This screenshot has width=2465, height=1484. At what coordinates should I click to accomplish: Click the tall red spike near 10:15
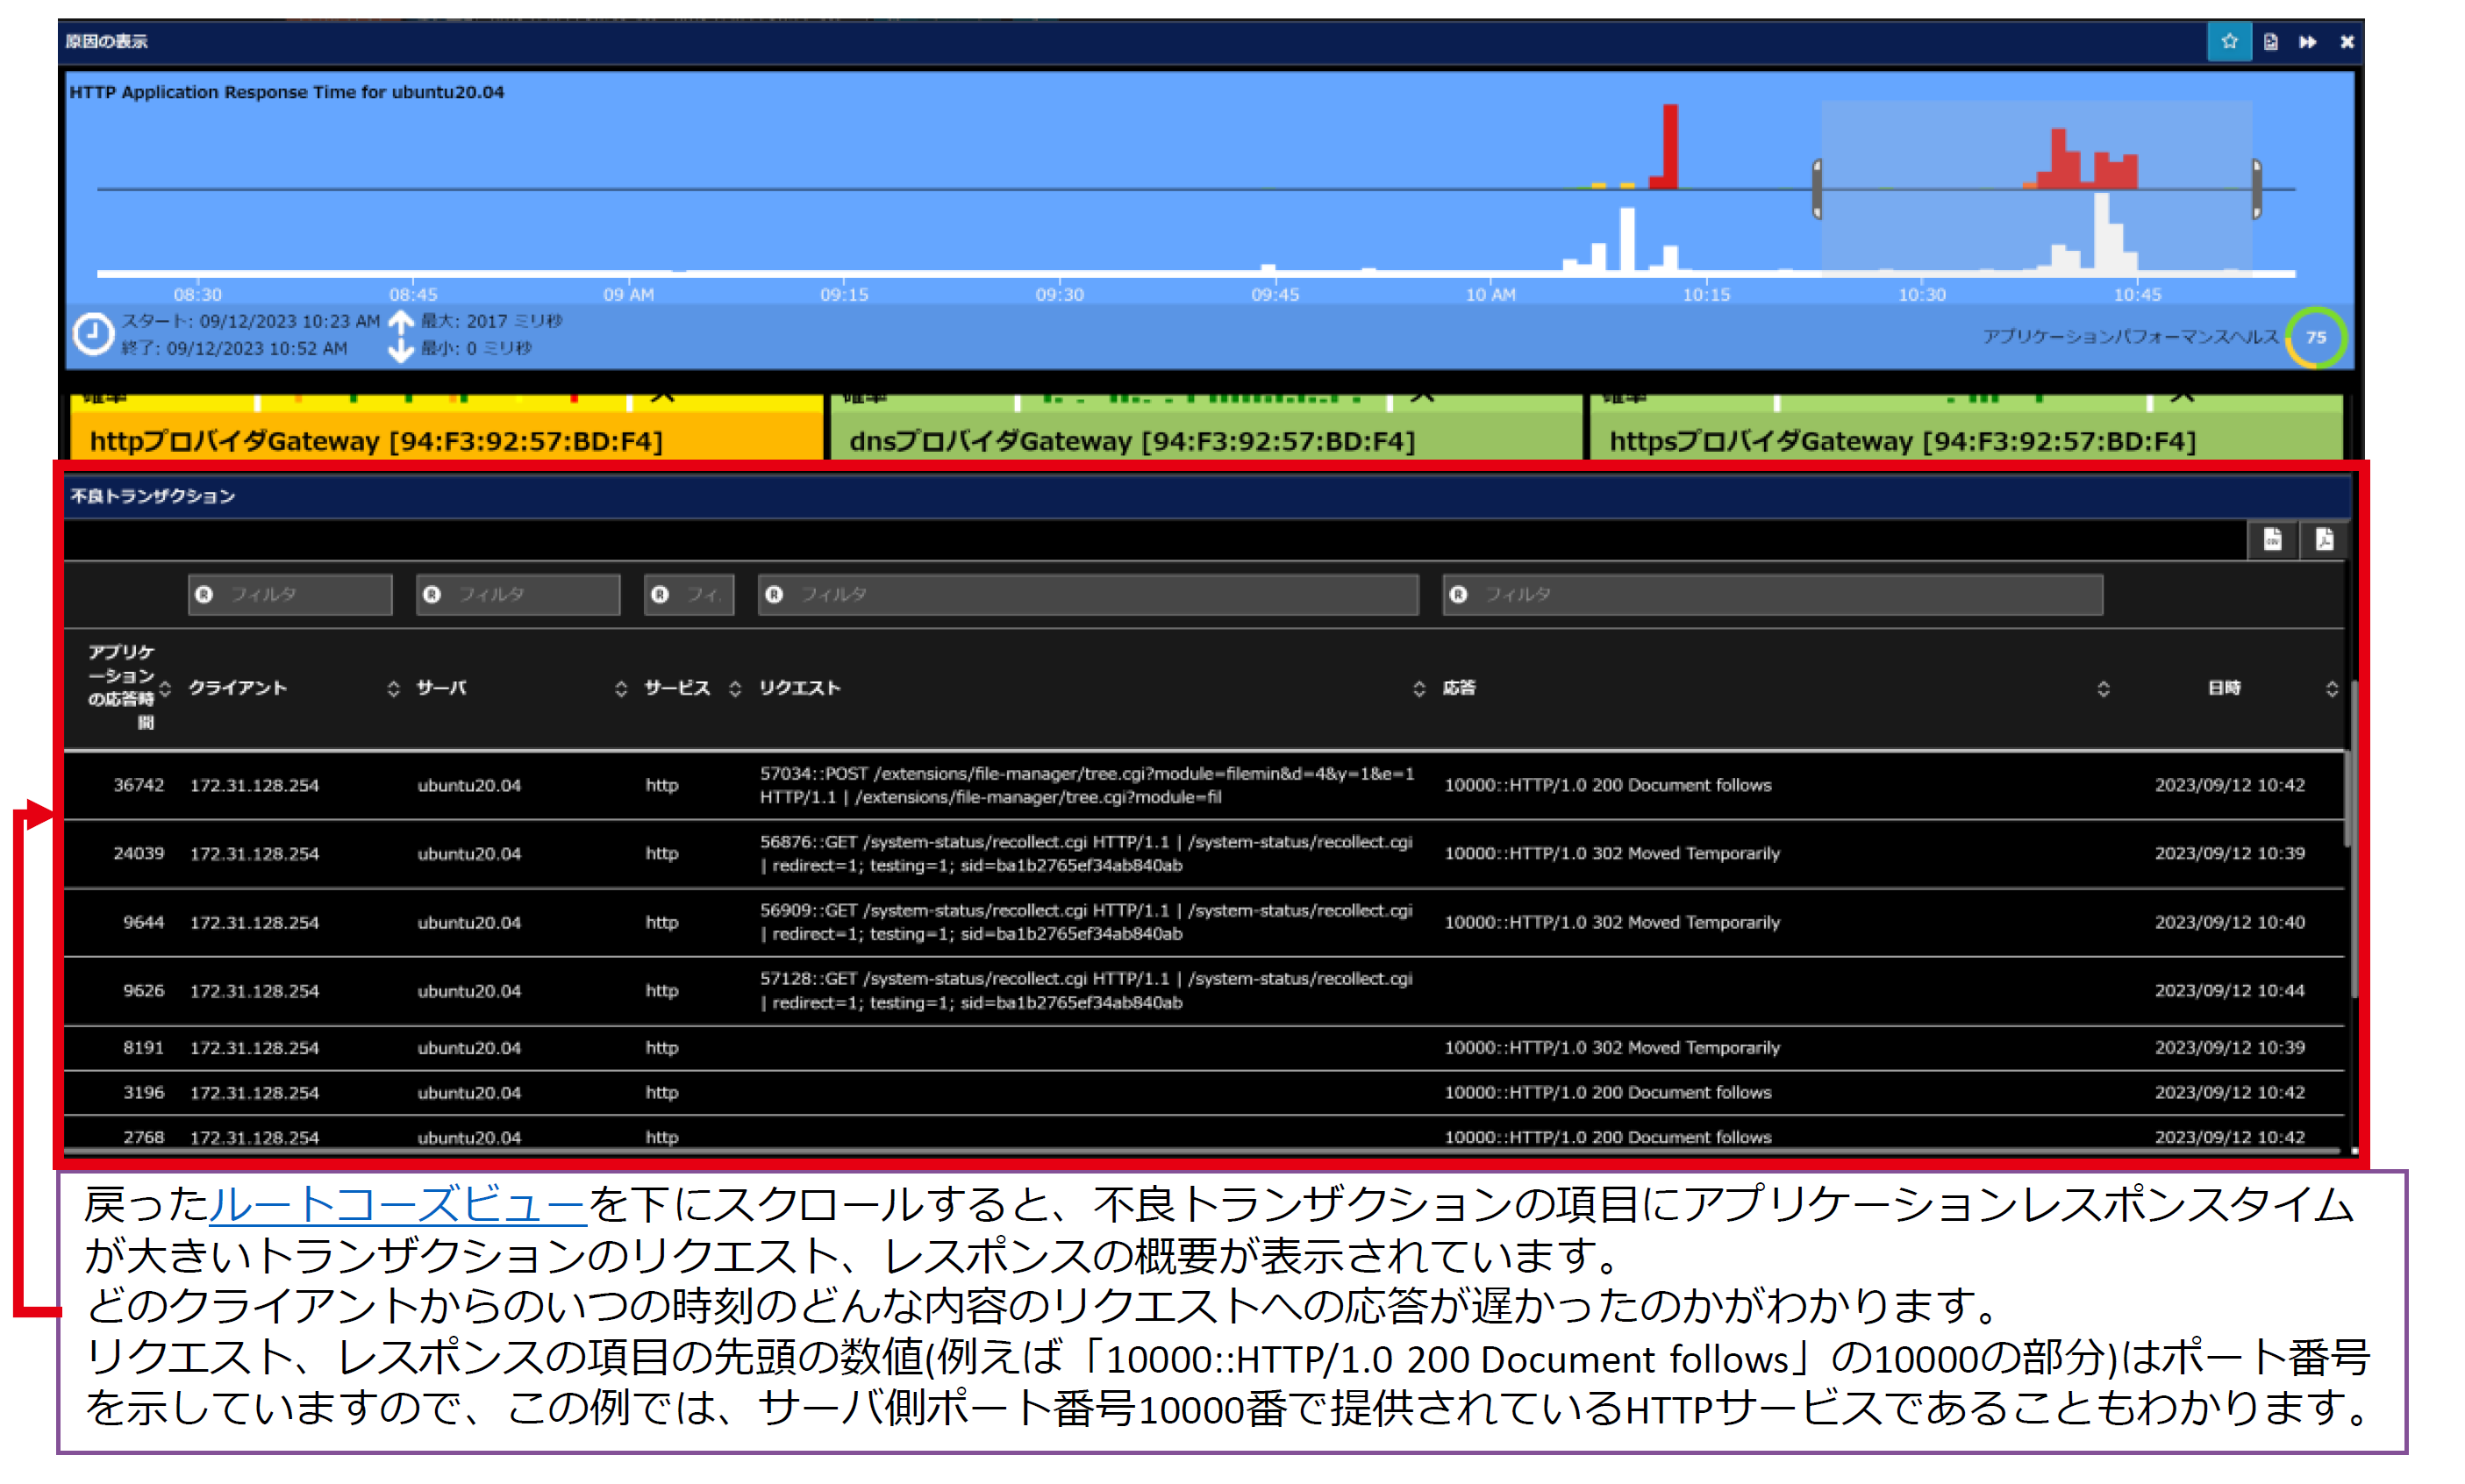click(1669, 146)
